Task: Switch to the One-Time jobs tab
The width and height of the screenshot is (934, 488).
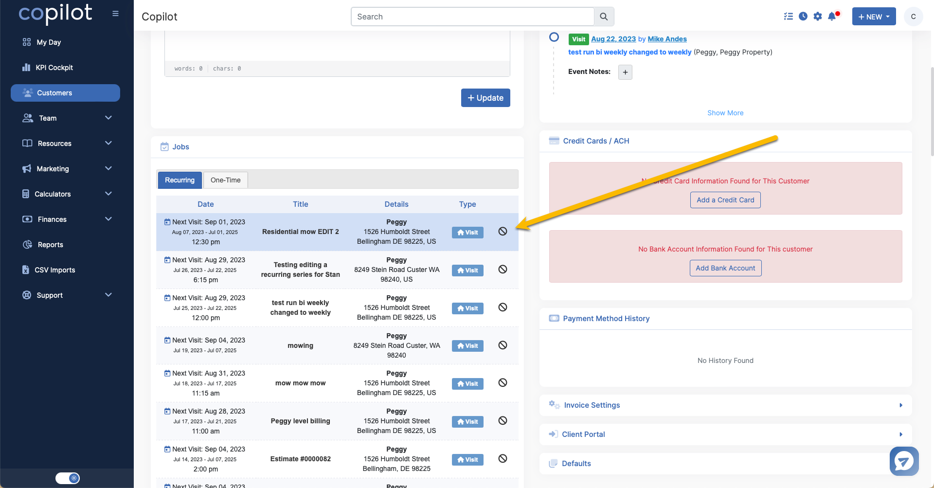Action: (226, 180)
